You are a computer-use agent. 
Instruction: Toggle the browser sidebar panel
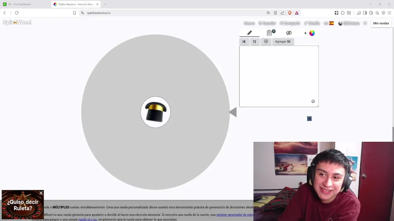coord(365,13)
